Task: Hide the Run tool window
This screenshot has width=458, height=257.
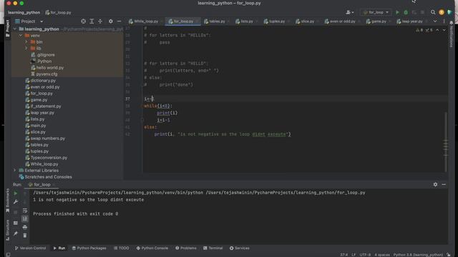Action: 444,184
